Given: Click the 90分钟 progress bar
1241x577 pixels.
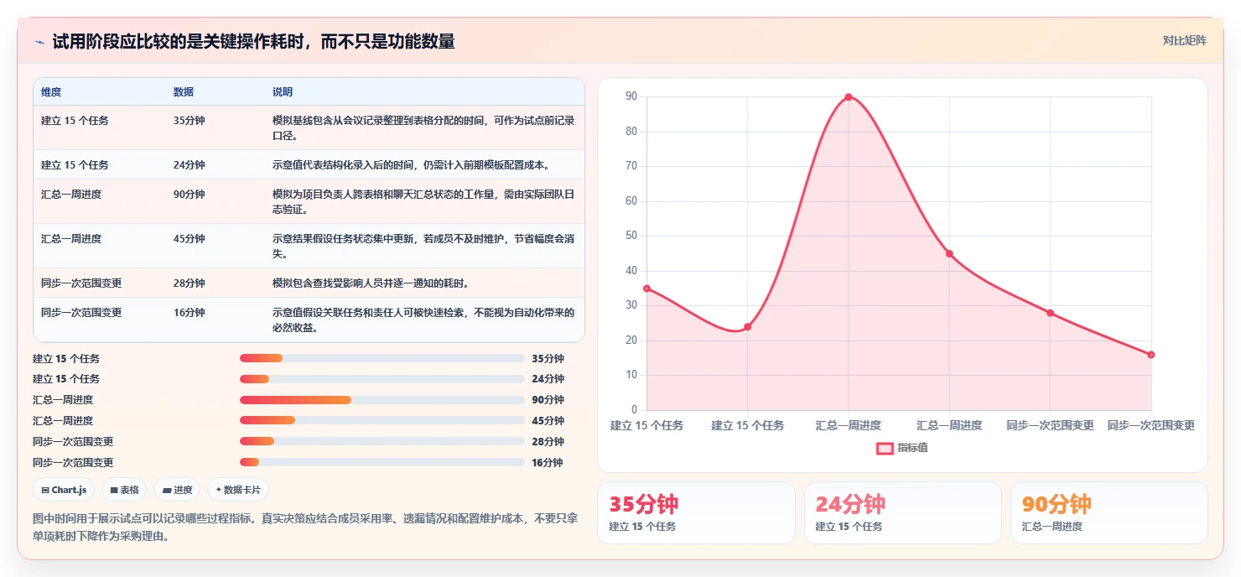Looking at the screenshot, I should pos(382,400).
